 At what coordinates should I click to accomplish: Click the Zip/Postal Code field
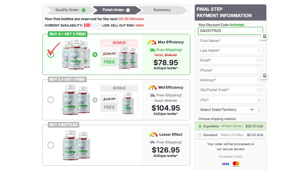[227, 90]
